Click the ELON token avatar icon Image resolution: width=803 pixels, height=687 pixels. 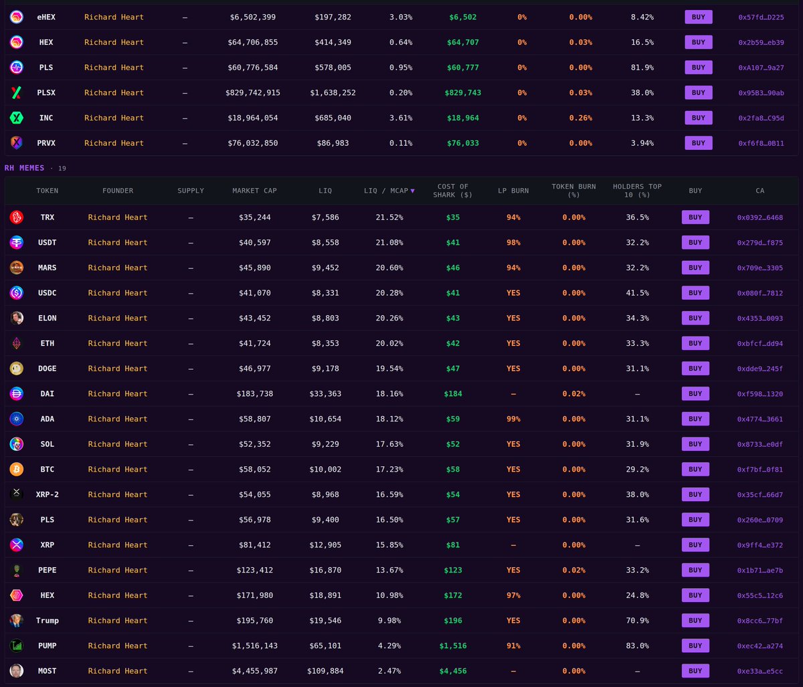click(x=17, y=318)
